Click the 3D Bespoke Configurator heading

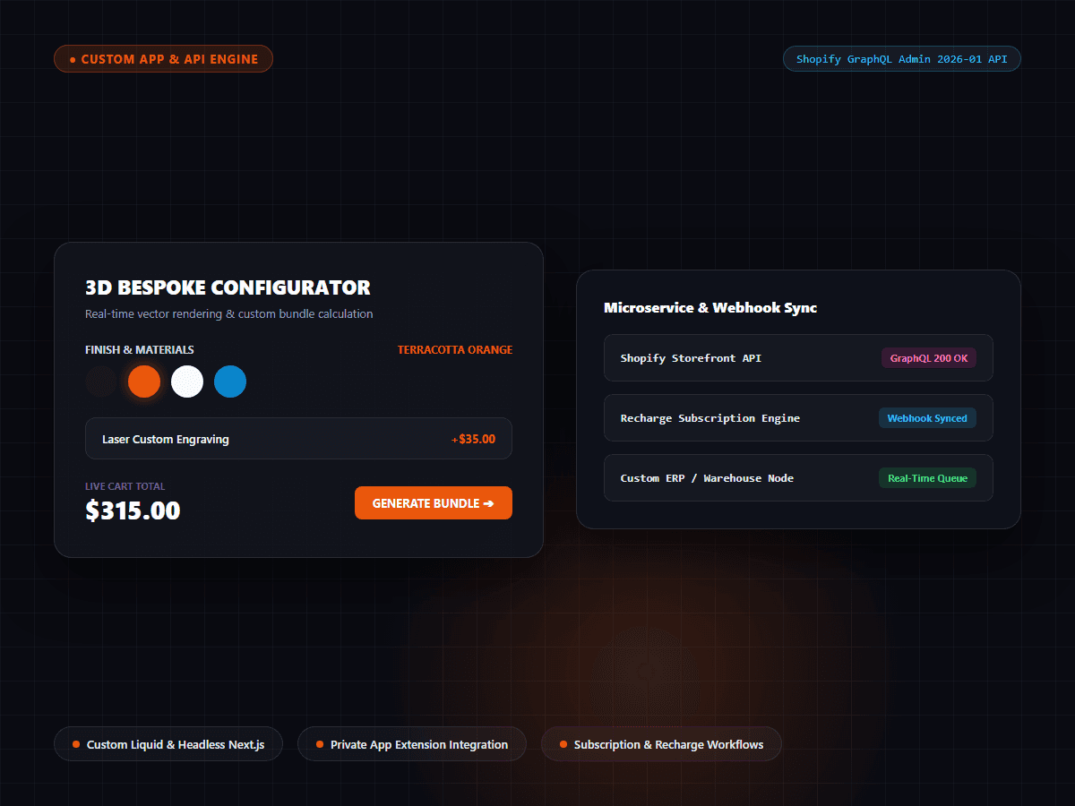(228, 288)
